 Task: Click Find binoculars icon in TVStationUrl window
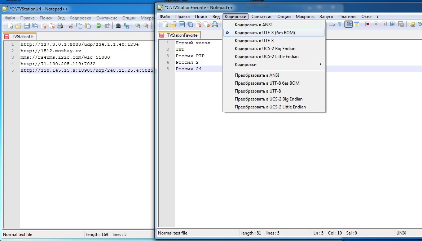point(118,26)
